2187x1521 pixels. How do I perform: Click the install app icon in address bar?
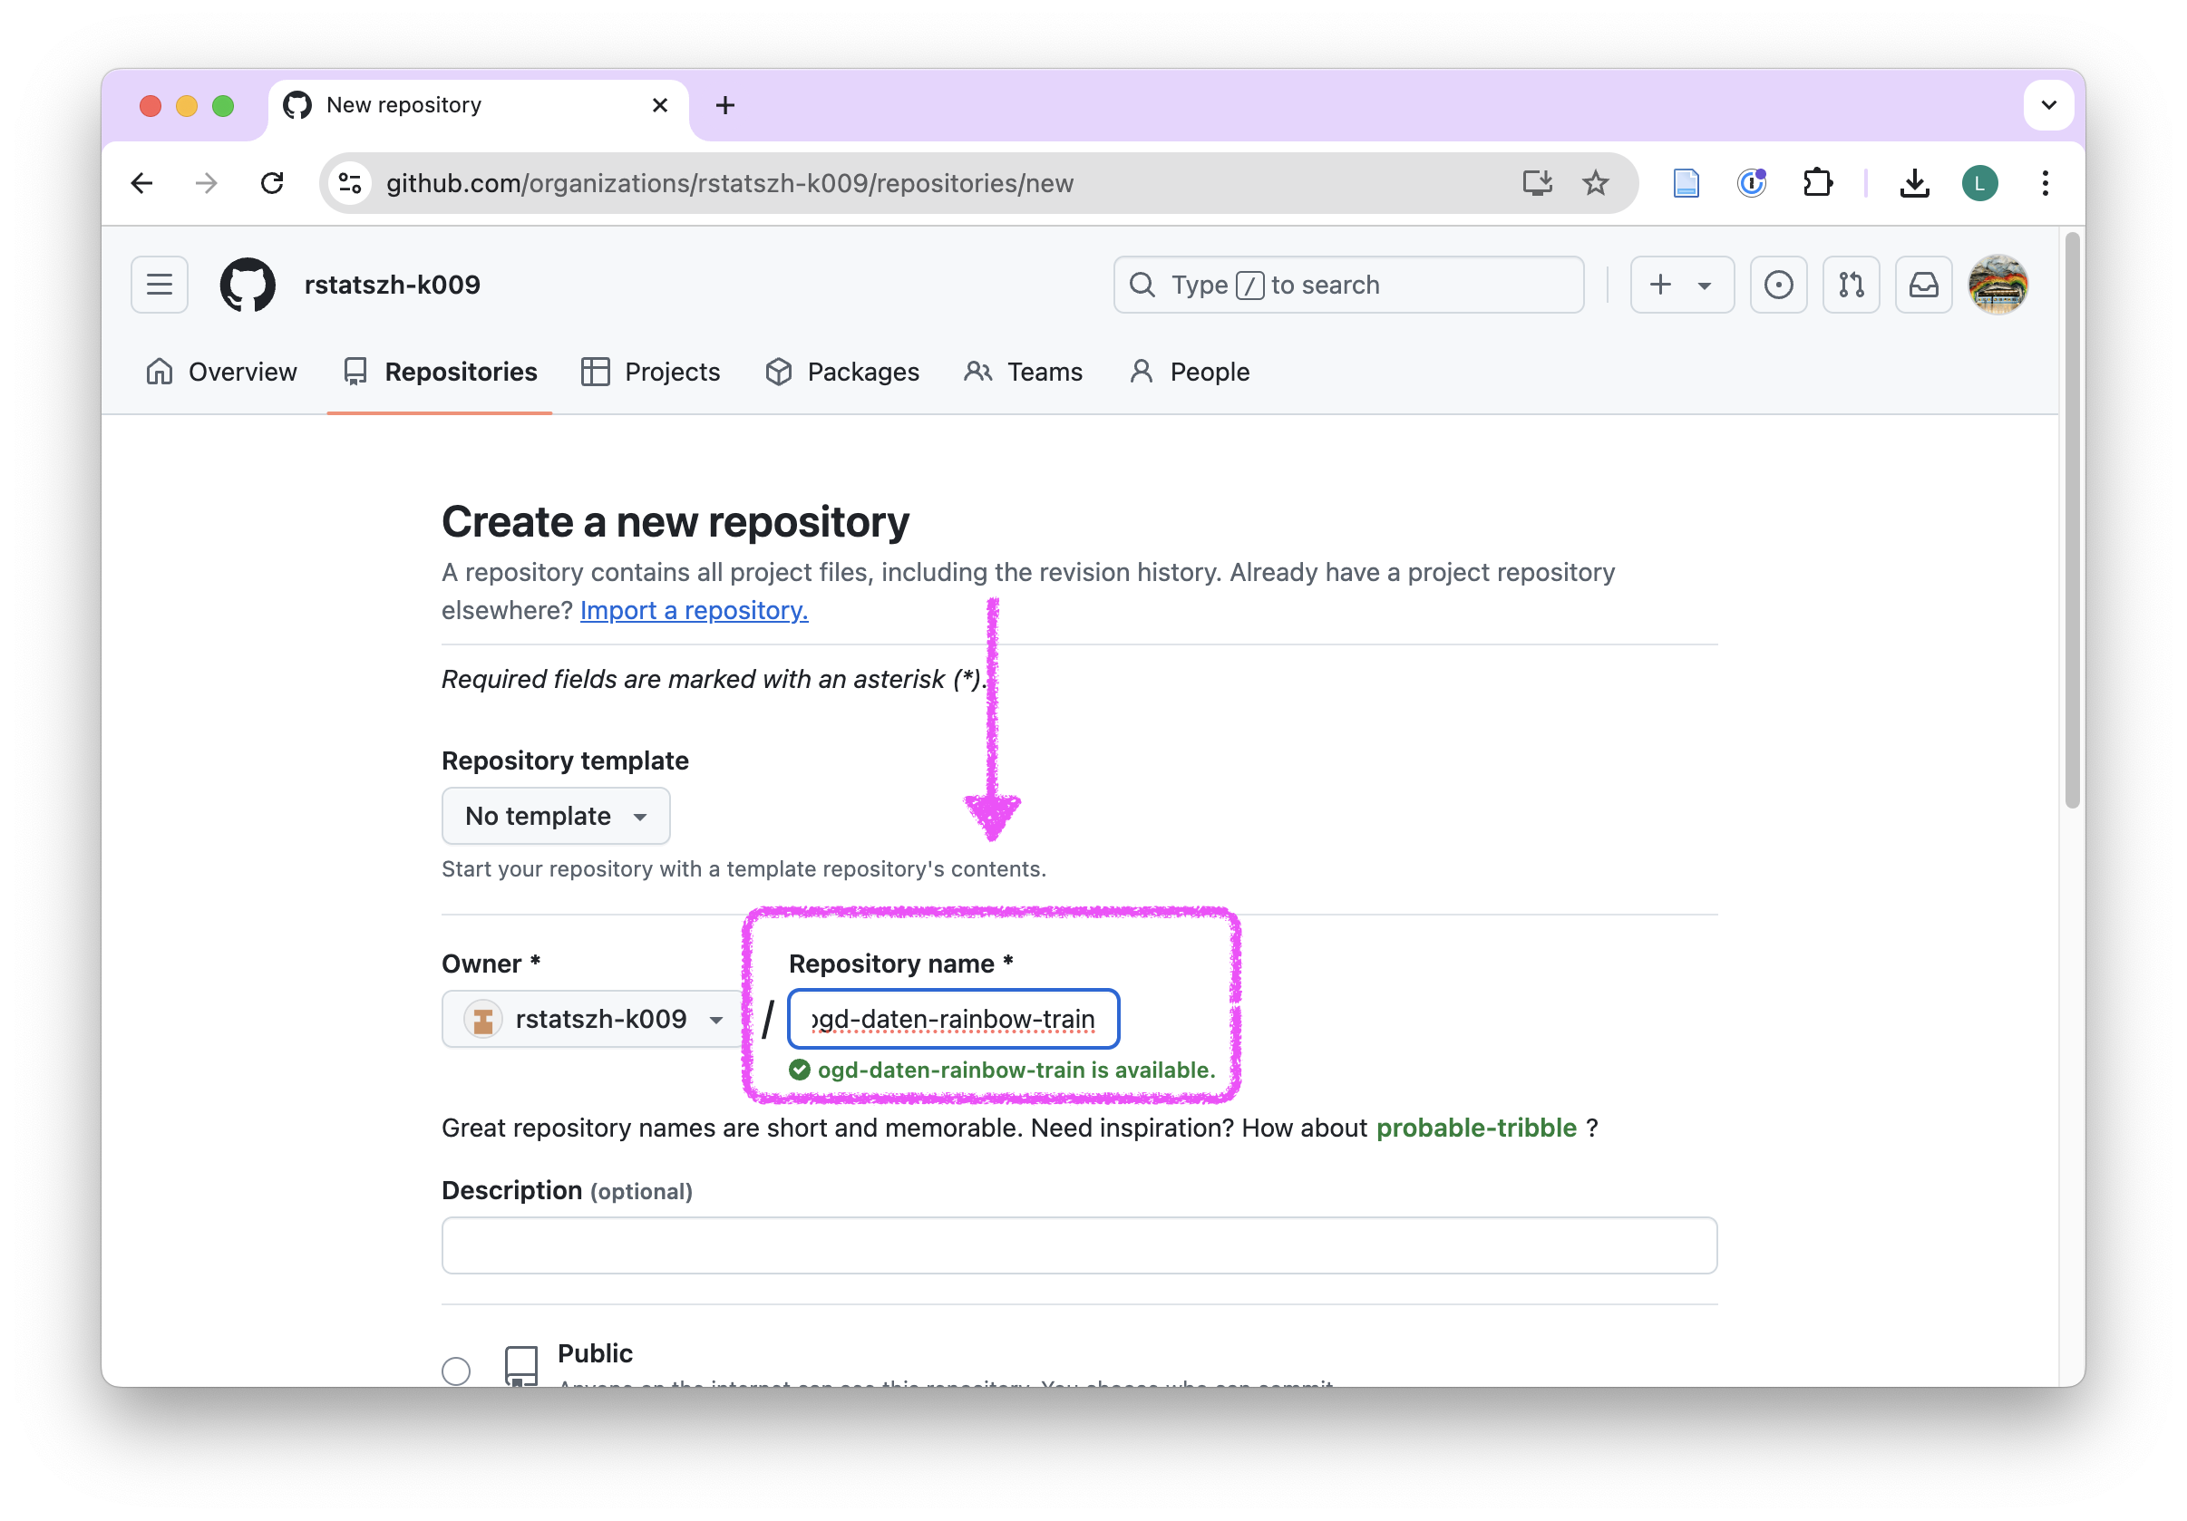pos(1536,183)
